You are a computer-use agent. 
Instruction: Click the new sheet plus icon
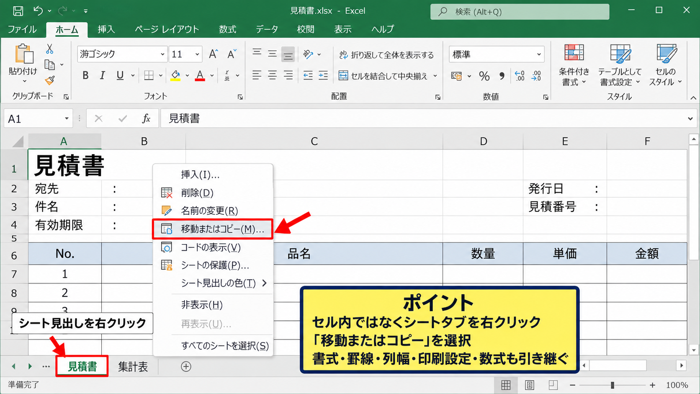pos(186,367)
